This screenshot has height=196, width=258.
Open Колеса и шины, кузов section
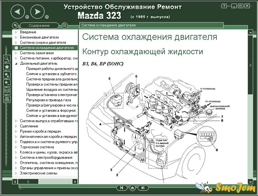(x=49, y=152)
